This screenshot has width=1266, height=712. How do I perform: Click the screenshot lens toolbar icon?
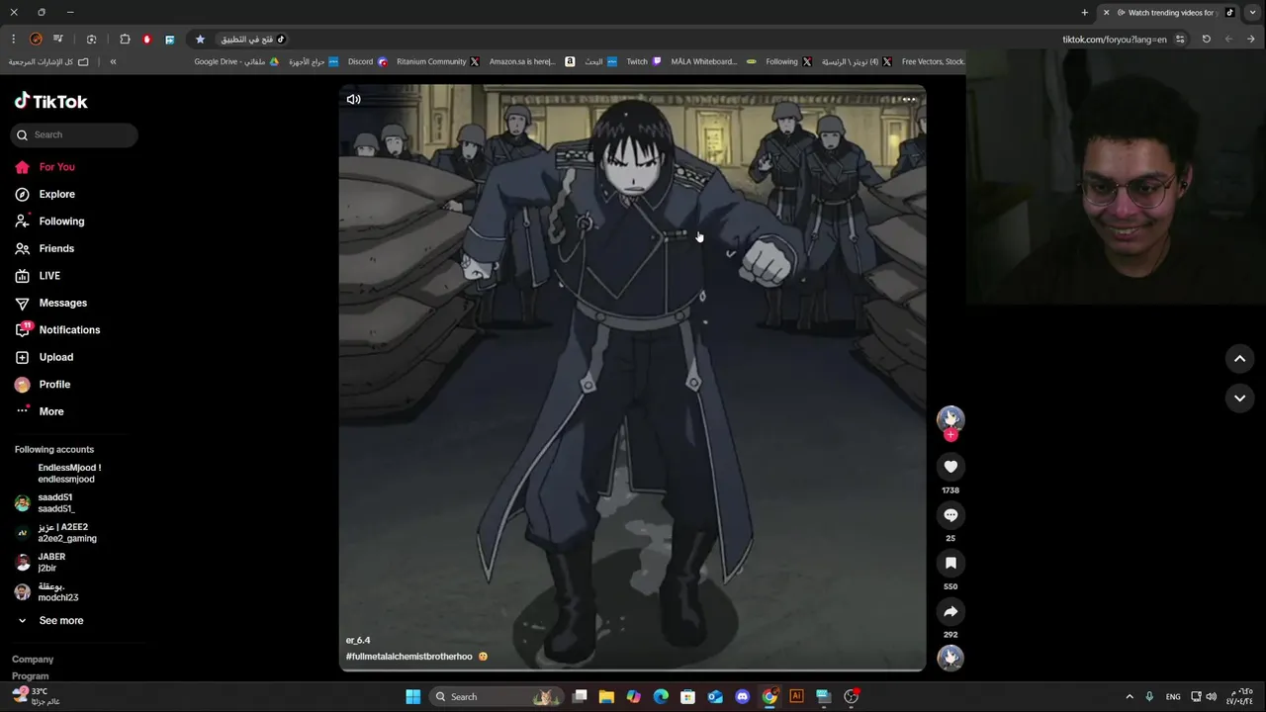pyautogui.click(x=91, y=40)
